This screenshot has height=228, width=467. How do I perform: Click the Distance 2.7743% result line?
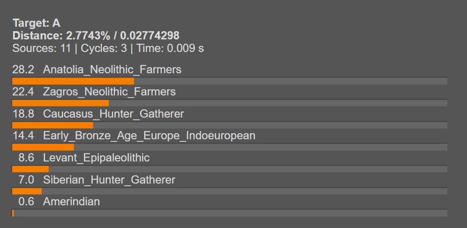click(96, 35)
